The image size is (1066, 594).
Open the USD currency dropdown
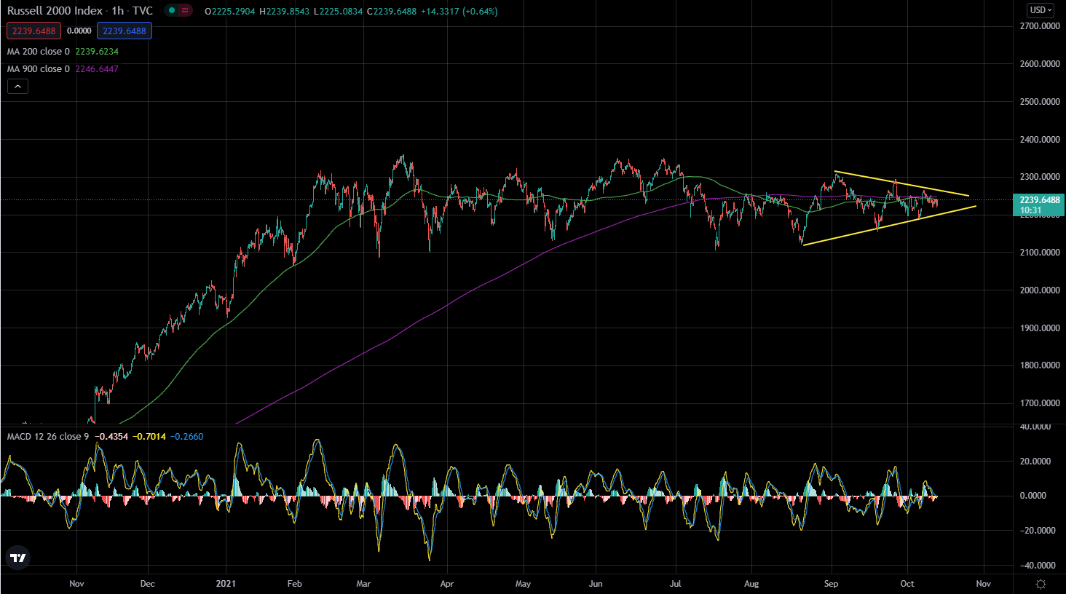tap(1041, 10)
